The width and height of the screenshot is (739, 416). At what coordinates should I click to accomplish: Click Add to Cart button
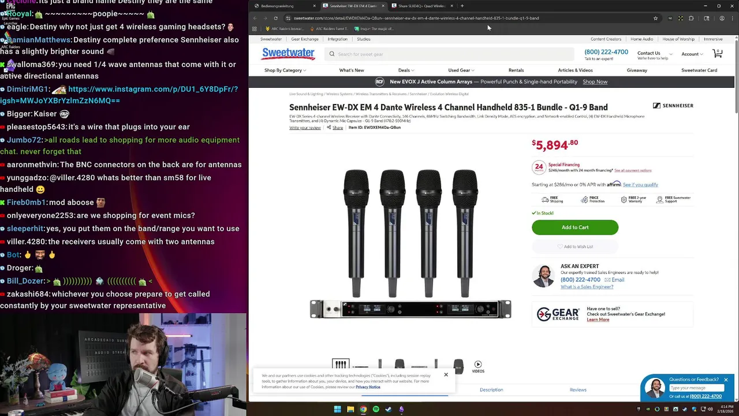(575, 228)
